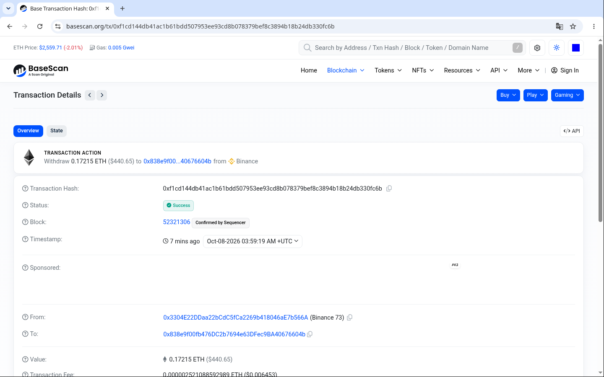
Task: Expand the Tokens menu
Action: point(388,70)
